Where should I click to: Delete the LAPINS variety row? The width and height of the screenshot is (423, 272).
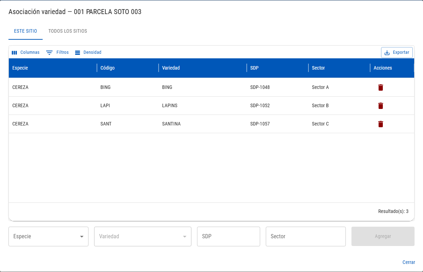click(x=380, y=106)
